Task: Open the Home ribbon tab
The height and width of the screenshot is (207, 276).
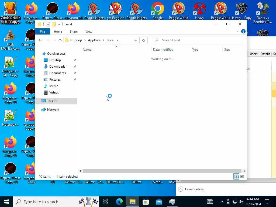Action: (58, 32)
